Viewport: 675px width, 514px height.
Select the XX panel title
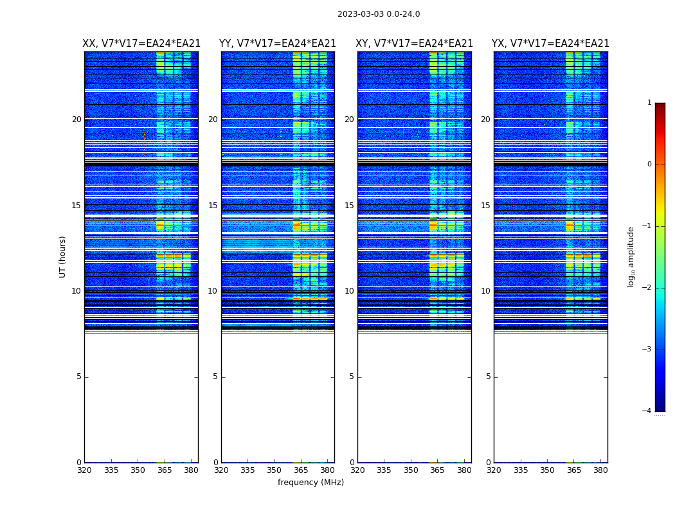tap(141, 44)
